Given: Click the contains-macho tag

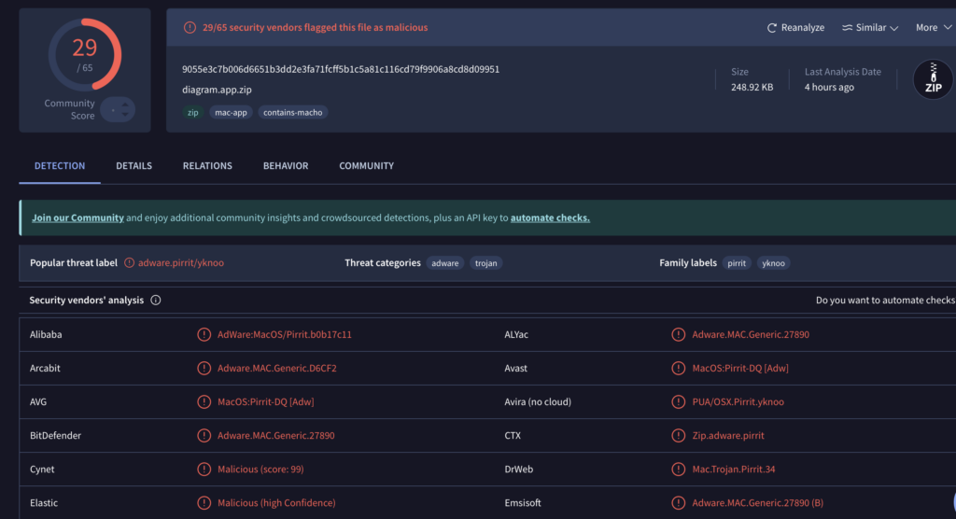Looking at the screenshot, I should 293,113.
